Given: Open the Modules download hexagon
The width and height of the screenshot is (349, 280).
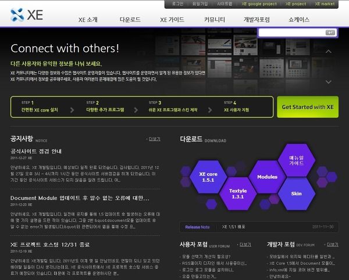Looking at the screenshot, I should click(x=267, y=177).
